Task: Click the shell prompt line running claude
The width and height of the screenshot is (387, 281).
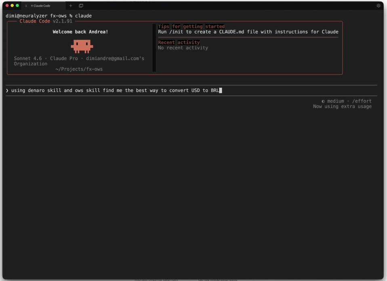Action: click(x=48, y=16)
